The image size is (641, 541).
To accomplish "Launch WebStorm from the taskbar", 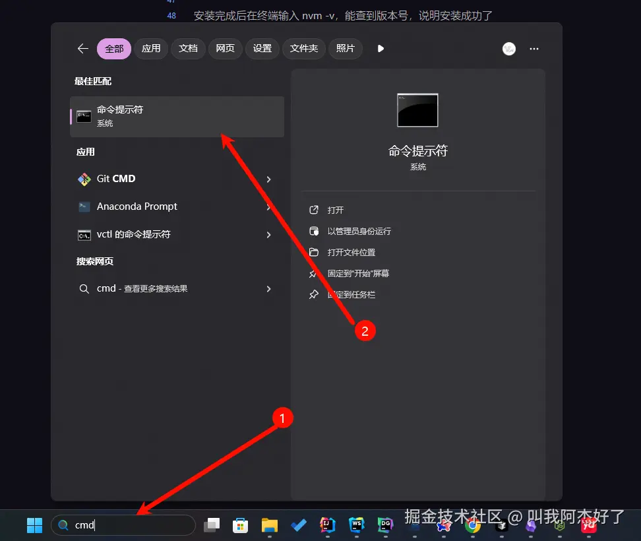I will click(357, 525).
